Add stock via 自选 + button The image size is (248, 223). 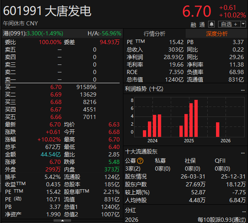pos(229,24)
